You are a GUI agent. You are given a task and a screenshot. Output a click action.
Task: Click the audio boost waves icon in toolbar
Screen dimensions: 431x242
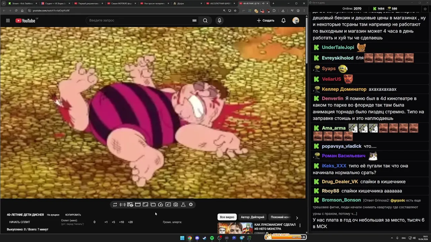[x=123, y=204]
